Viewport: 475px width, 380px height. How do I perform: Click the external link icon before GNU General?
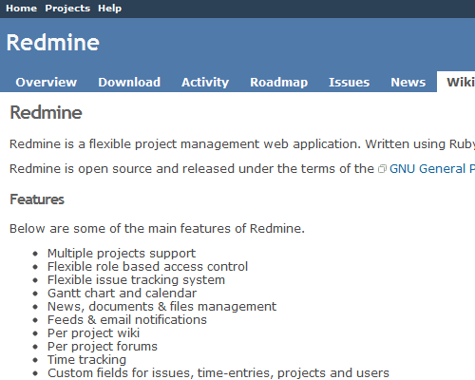[x=382, y=169]
